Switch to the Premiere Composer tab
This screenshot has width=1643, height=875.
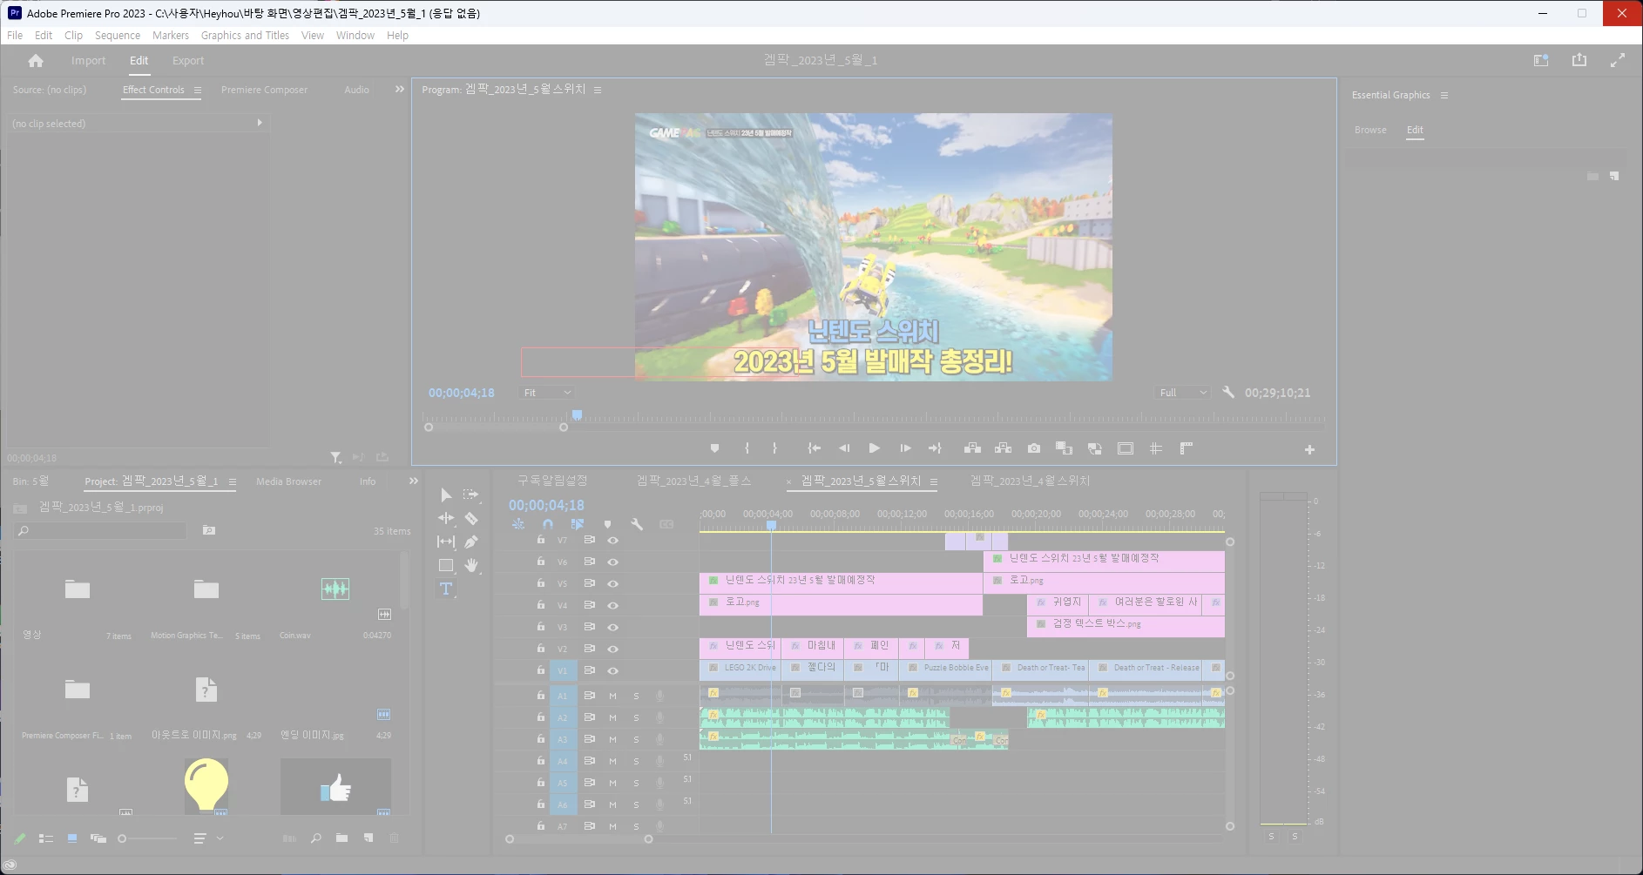pyautogui.click(x=264, y=90)
